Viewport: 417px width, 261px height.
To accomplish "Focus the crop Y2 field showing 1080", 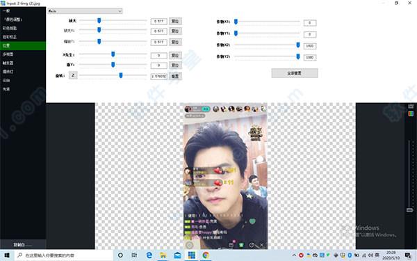I will tap(310, 58).
